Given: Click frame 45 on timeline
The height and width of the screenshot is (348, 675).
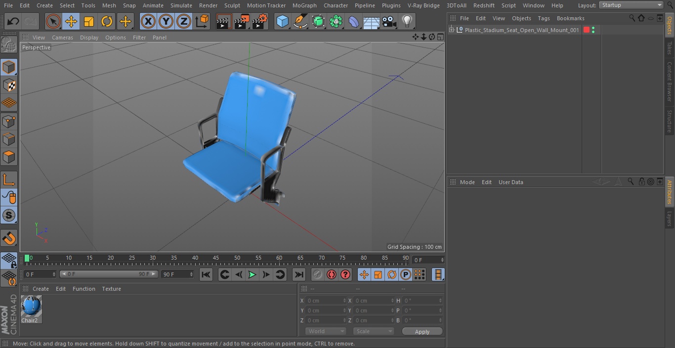Looking at the screenshot, I should coord(216,258).
